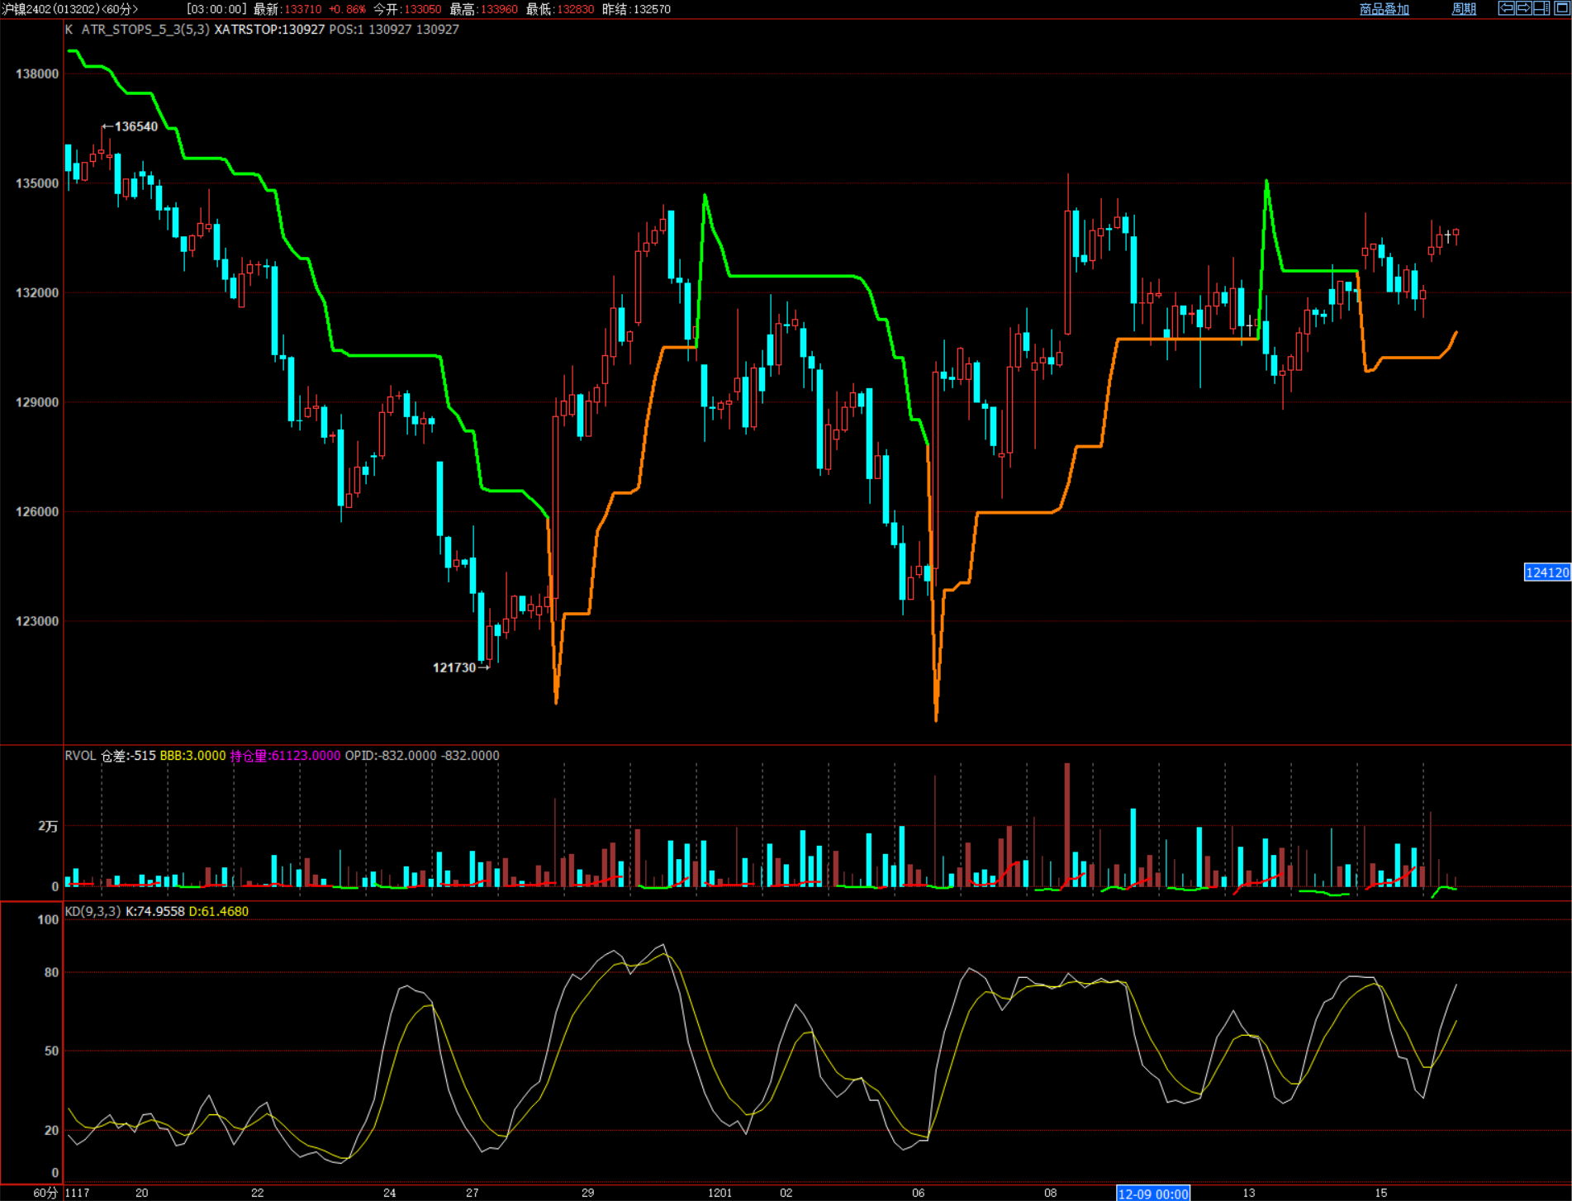Click the left arrow navigation icon
Image resolution: width=1572 pixels, height=1201 pixels.
(1506, 8)
